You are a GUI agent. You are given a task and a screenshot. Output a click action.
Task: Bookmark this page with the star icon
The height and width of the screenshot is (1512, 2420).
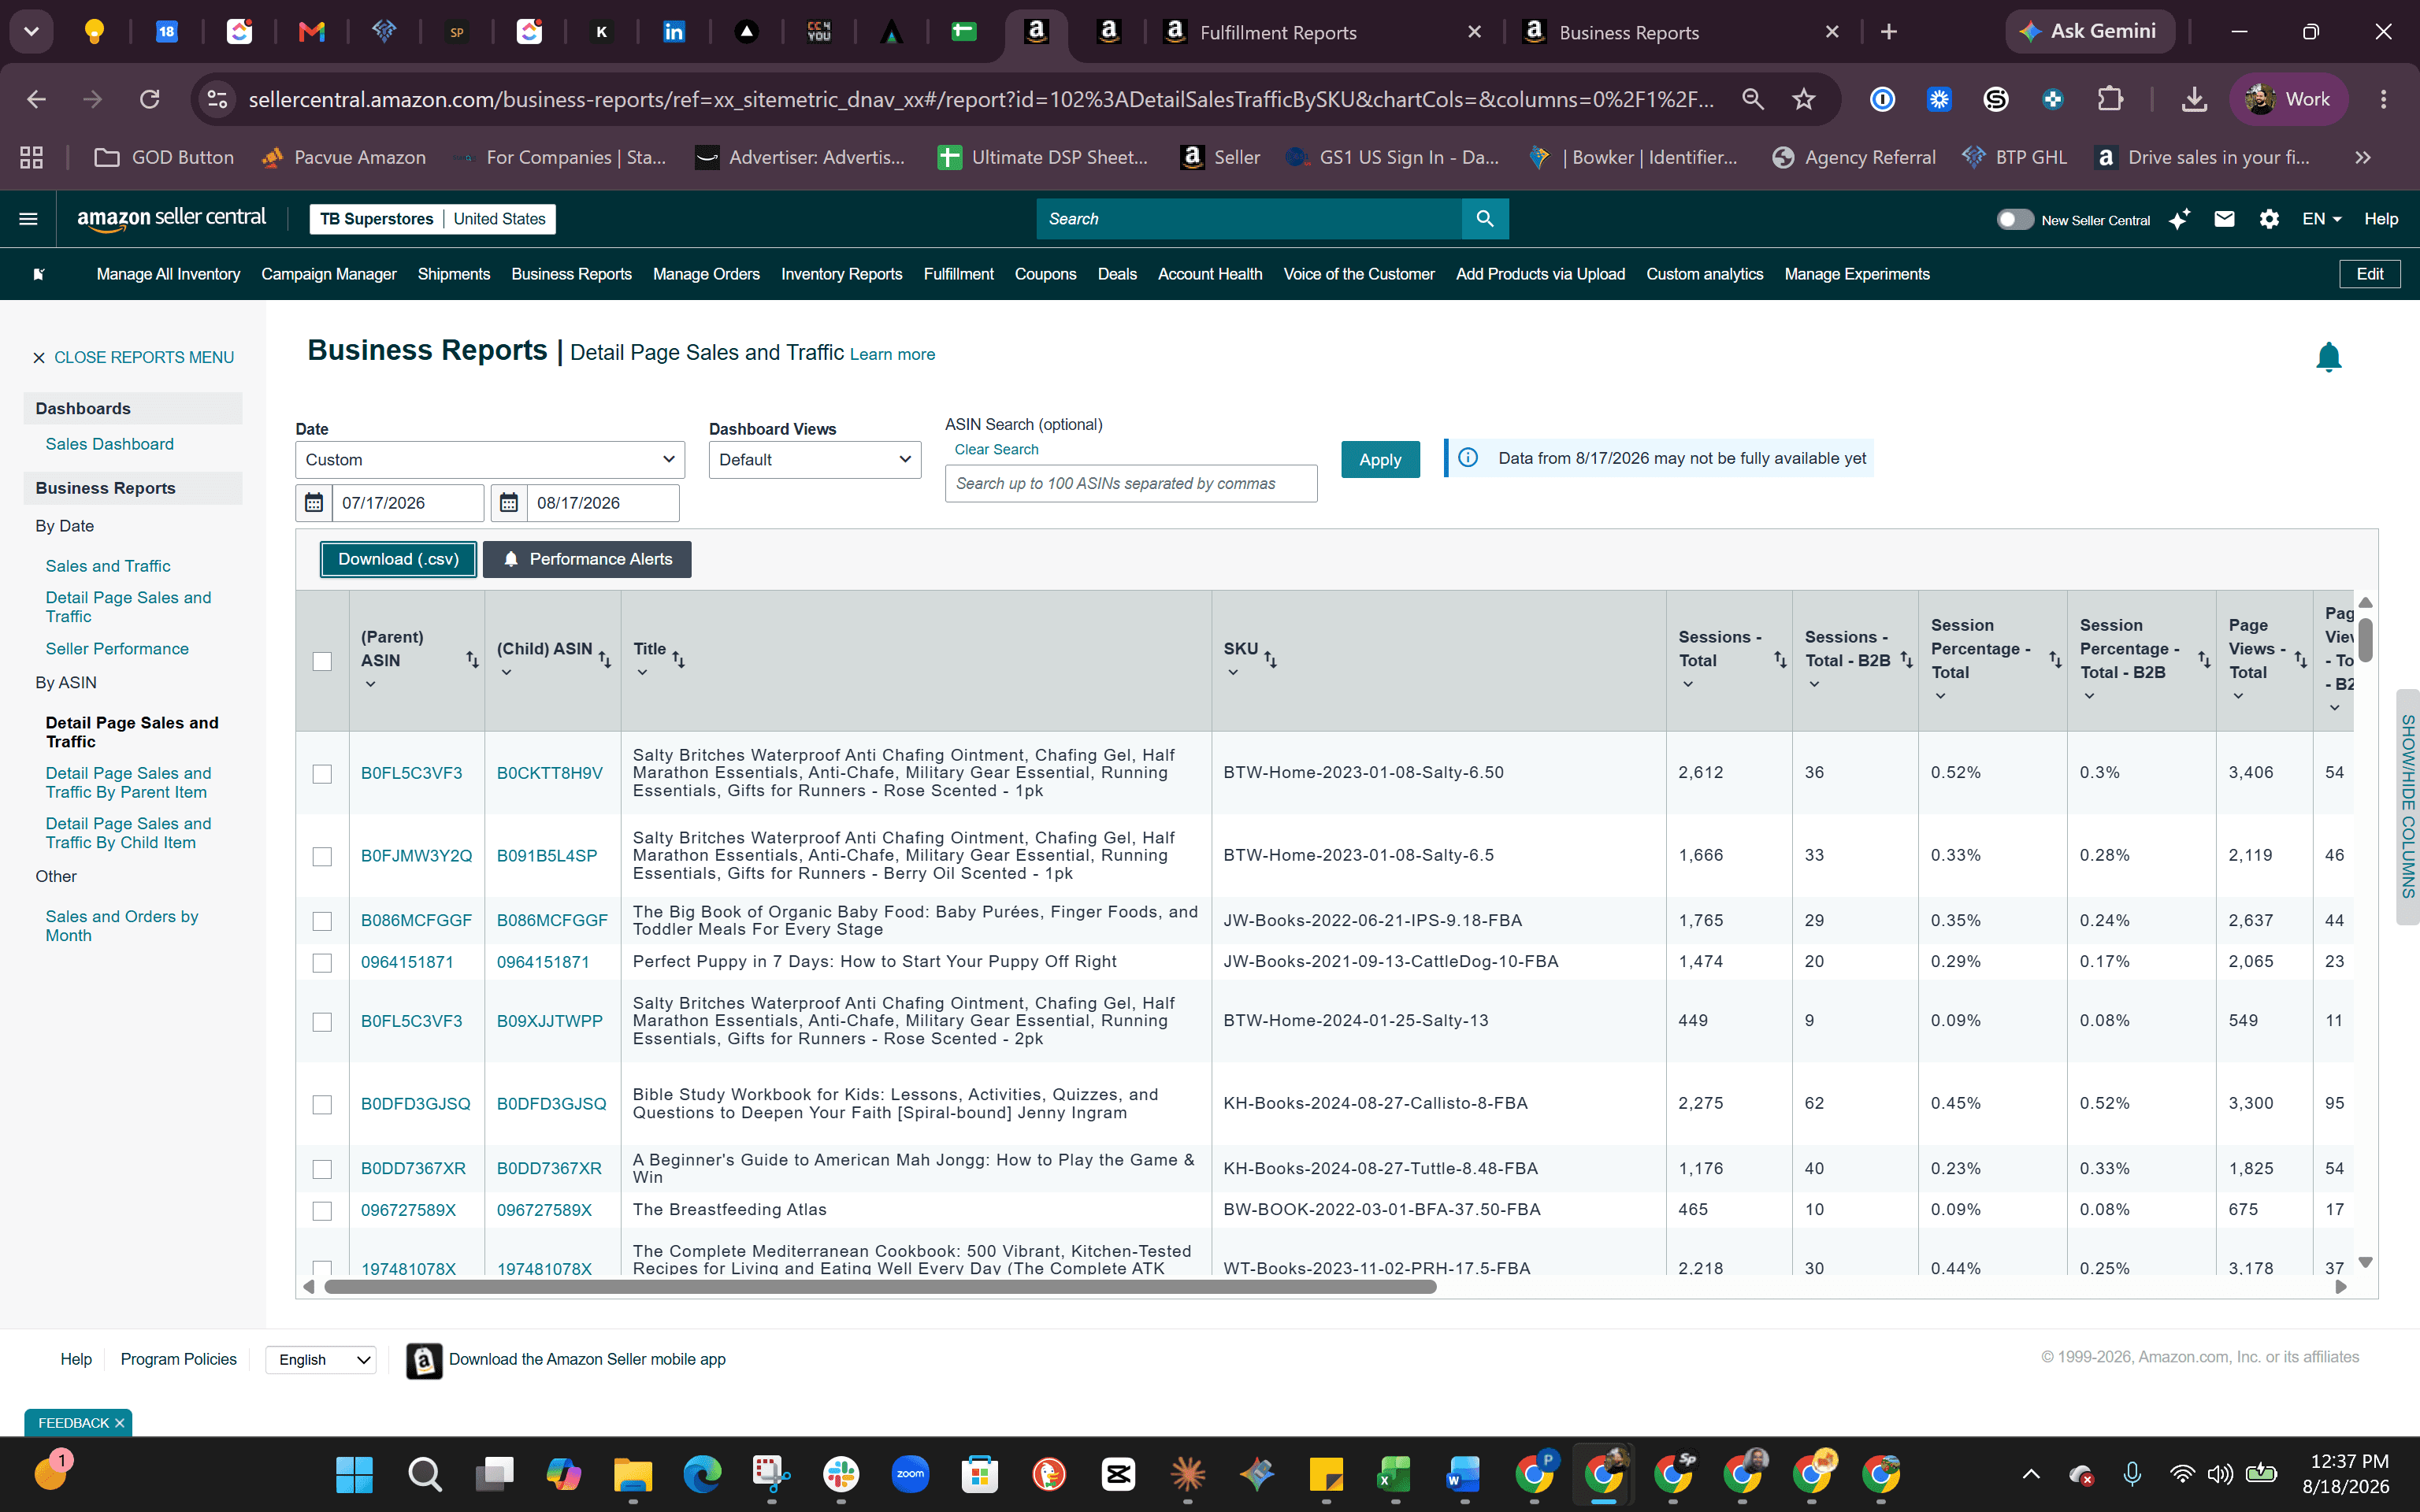pyautogui.click(x=1803, y=99)
